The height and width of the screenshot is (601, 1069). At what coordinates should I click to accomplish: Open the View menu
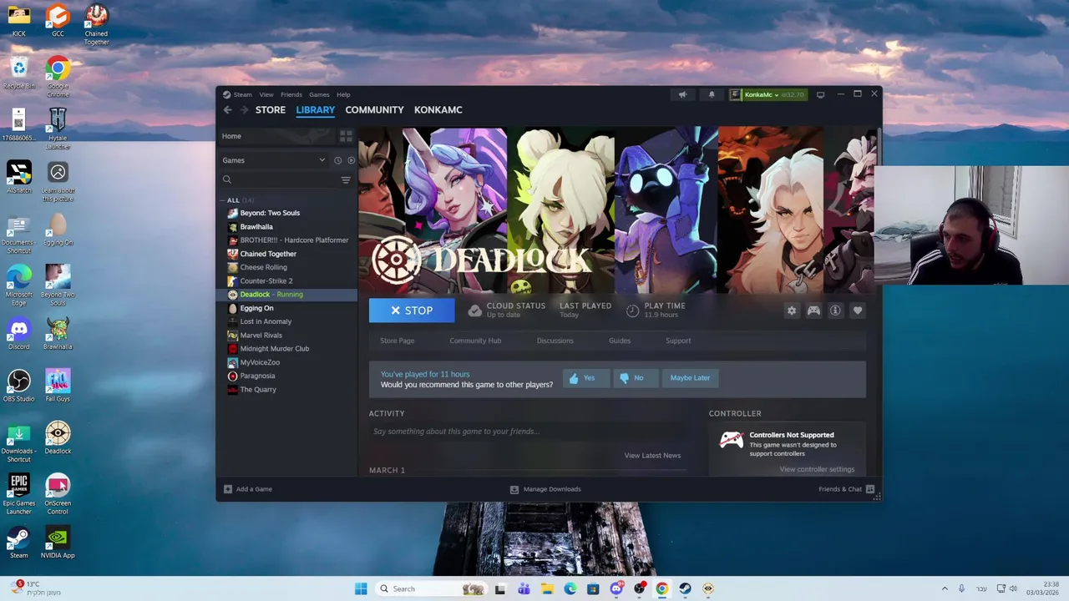266,94
